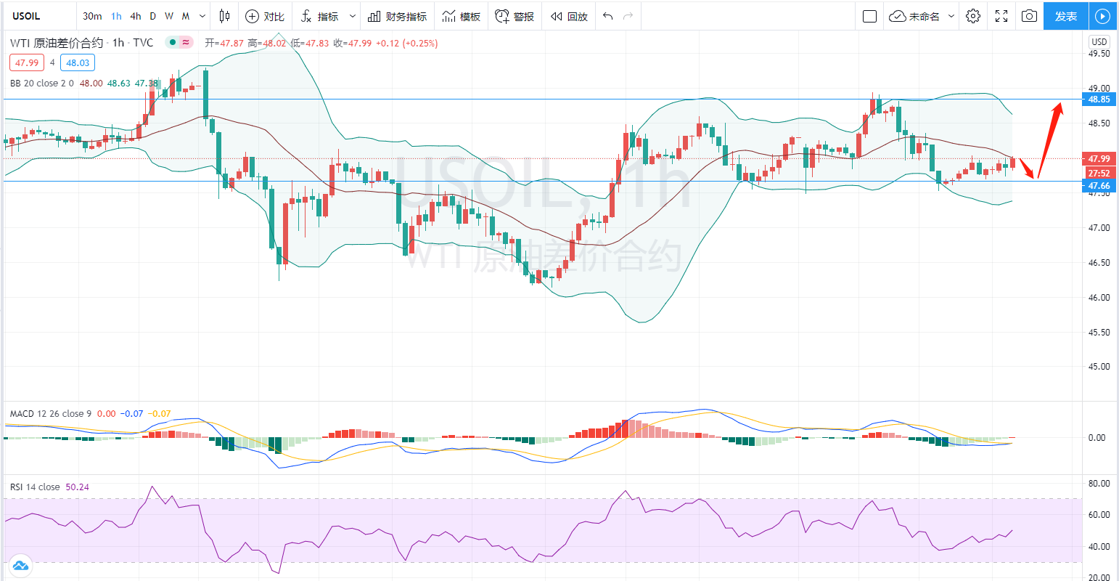
Task: Publish the idea with 发表
Action: point(1066,16)
